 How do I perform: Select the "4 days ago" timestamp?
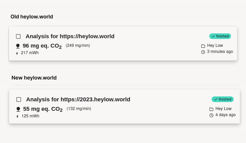point(225,115)
